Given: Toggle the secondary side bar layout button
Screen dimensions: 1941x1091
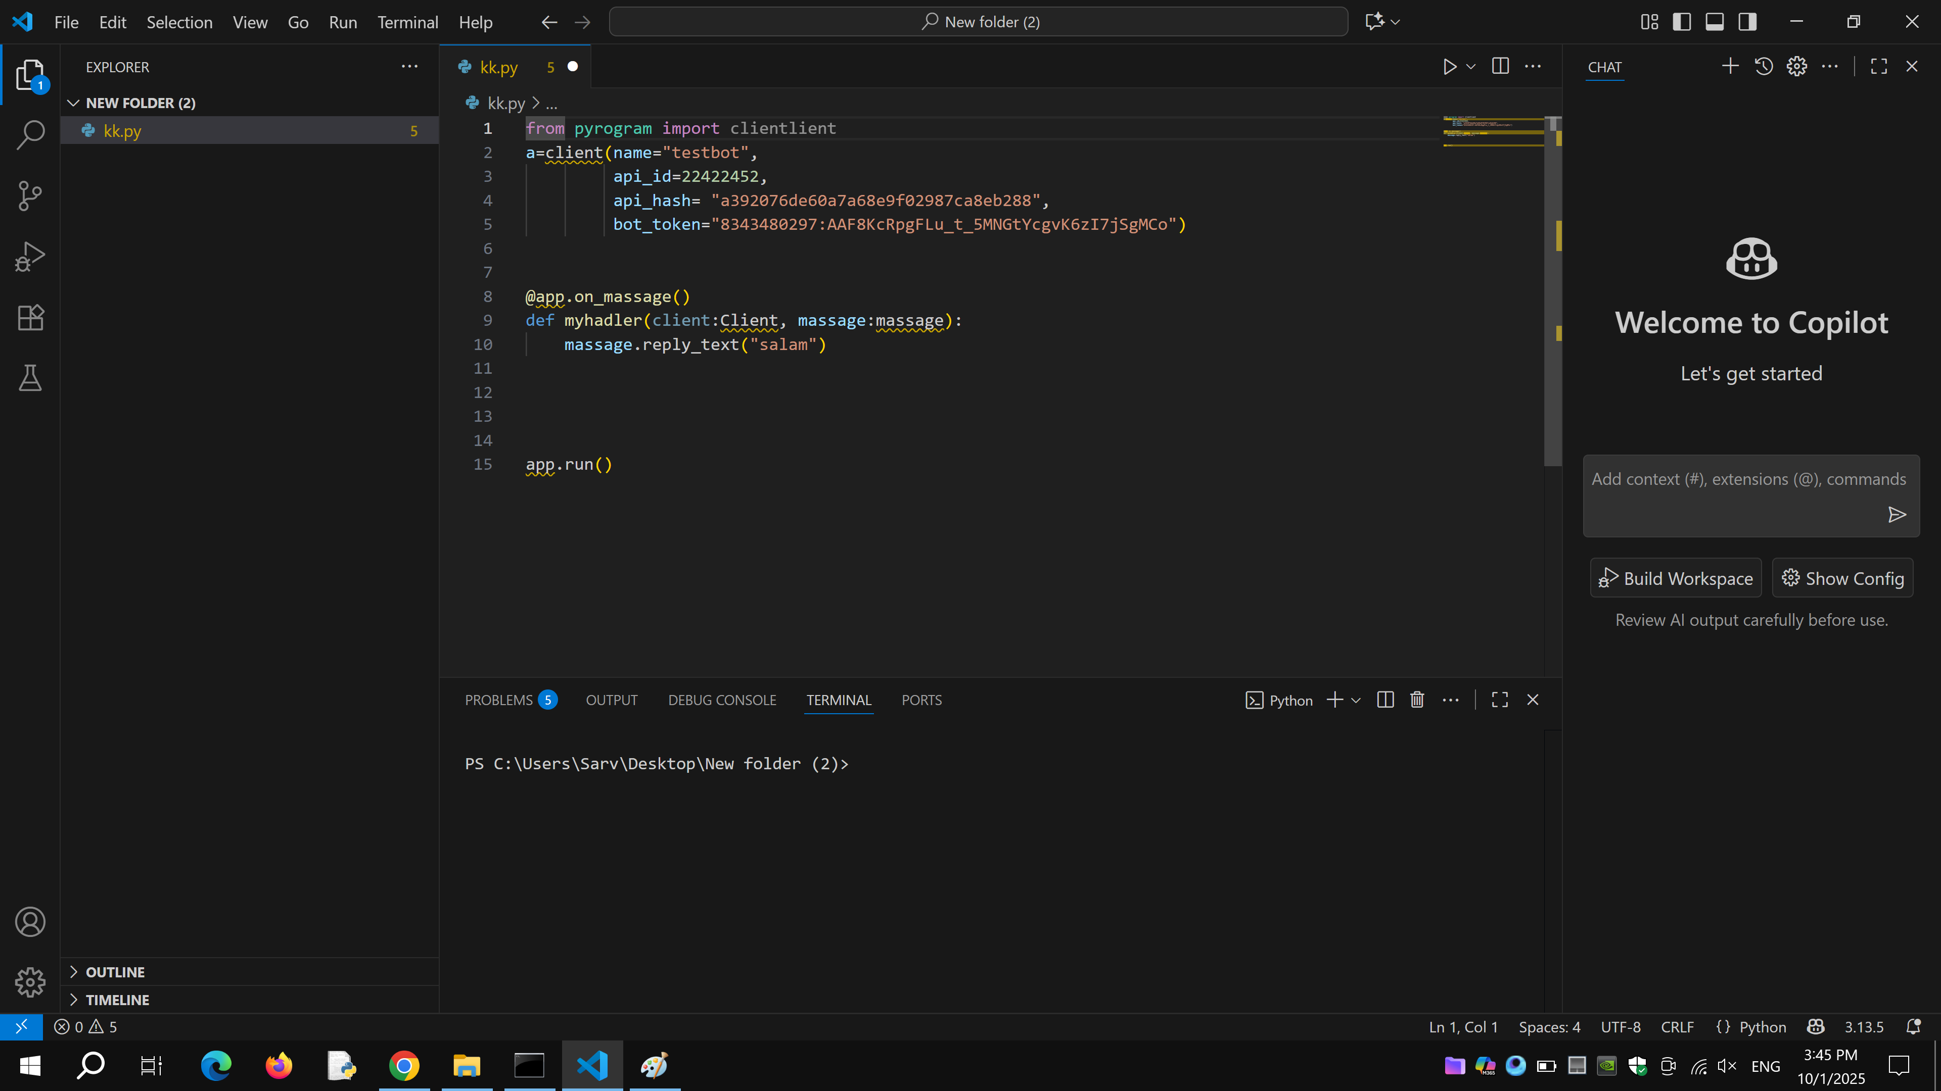Looking at the screenshot, I should pos(1747,22).
